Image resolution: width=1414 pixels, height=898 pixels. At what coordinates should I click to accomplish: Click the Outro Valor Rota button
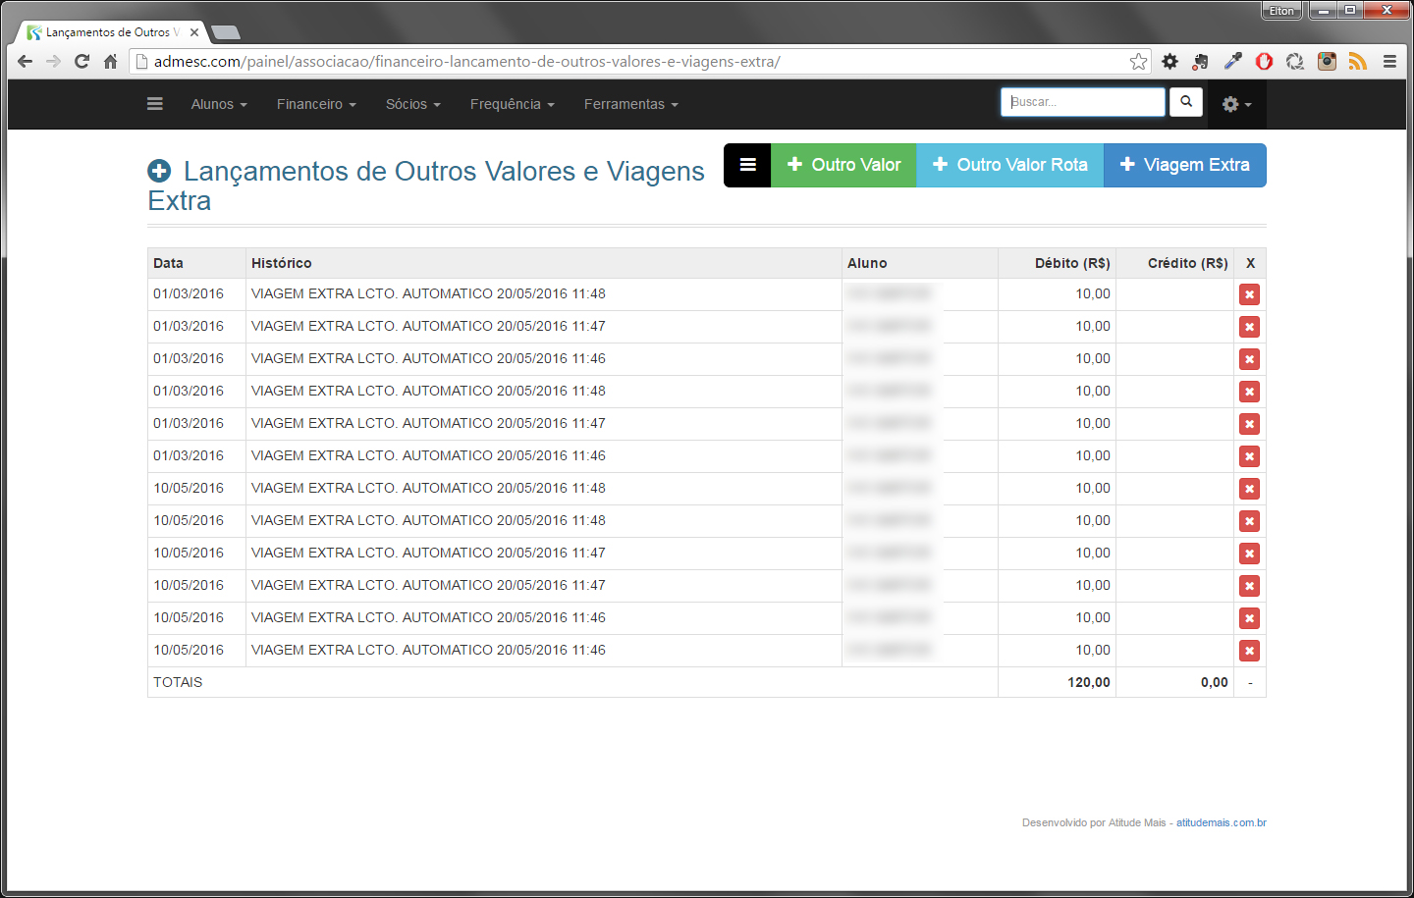(1009, 165)
